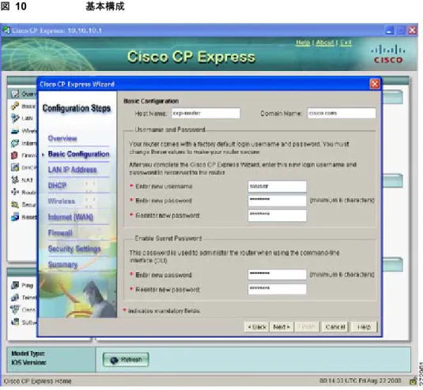Open the DHCP wizard step

(x=57, y=186)
